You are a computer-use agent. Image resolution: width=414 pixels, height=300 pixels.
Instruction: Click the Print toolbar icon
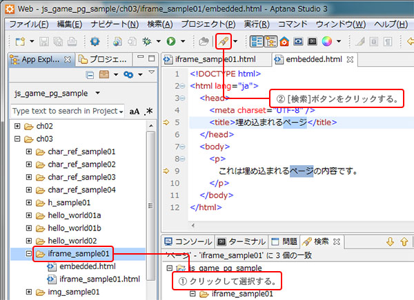(72, 41)
